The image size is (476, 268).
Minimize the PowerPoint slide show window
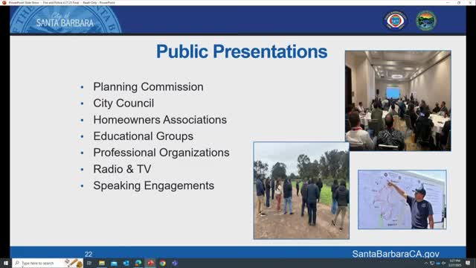point(448,2)
